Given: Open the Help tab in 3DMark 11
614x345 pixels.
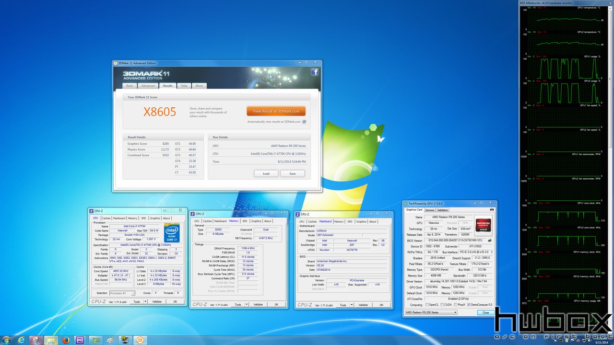Looking at the screenshot, I should [x=184, y=86].
